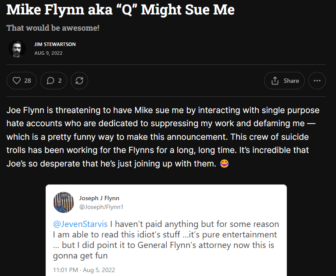Click the Joseph J Flynn tweet avatar
The width and height of the screenshot is (336, 276).
point(64,202)
